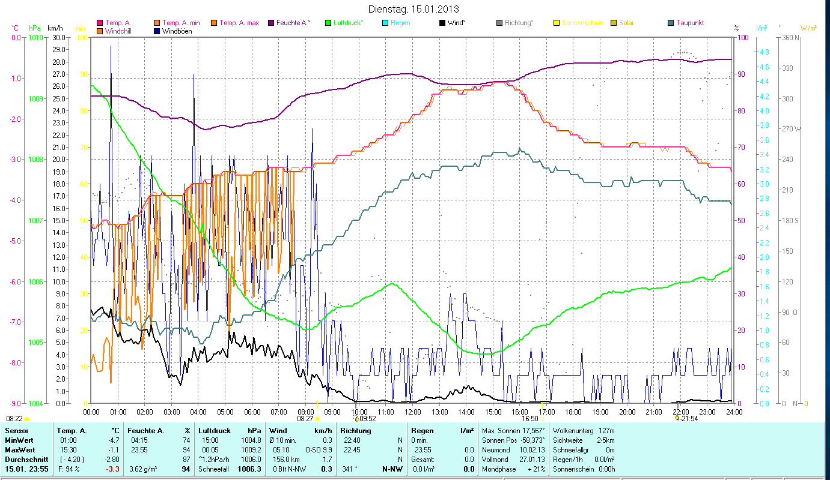Click the Vollmond date 27.01.13
The width and height of the screenshot is (830, 480).
[x=532, y=460]
